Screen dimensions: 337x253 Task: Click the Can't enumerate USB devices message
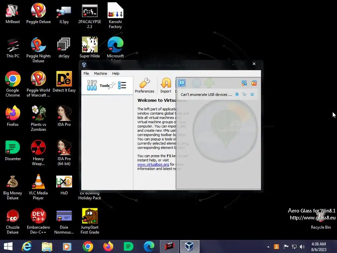(x=206, y=95)
